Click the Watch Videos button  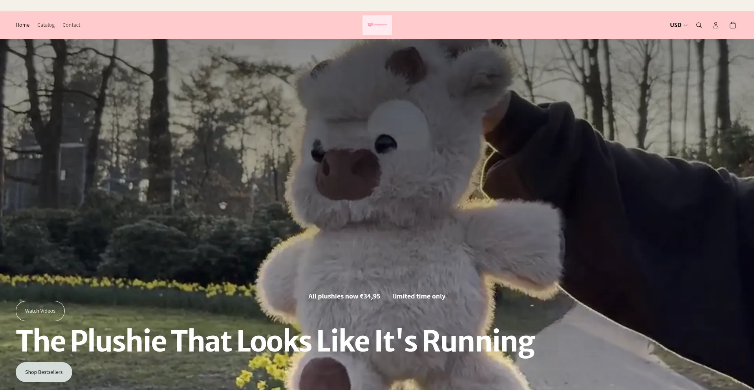tap(40, 311)
